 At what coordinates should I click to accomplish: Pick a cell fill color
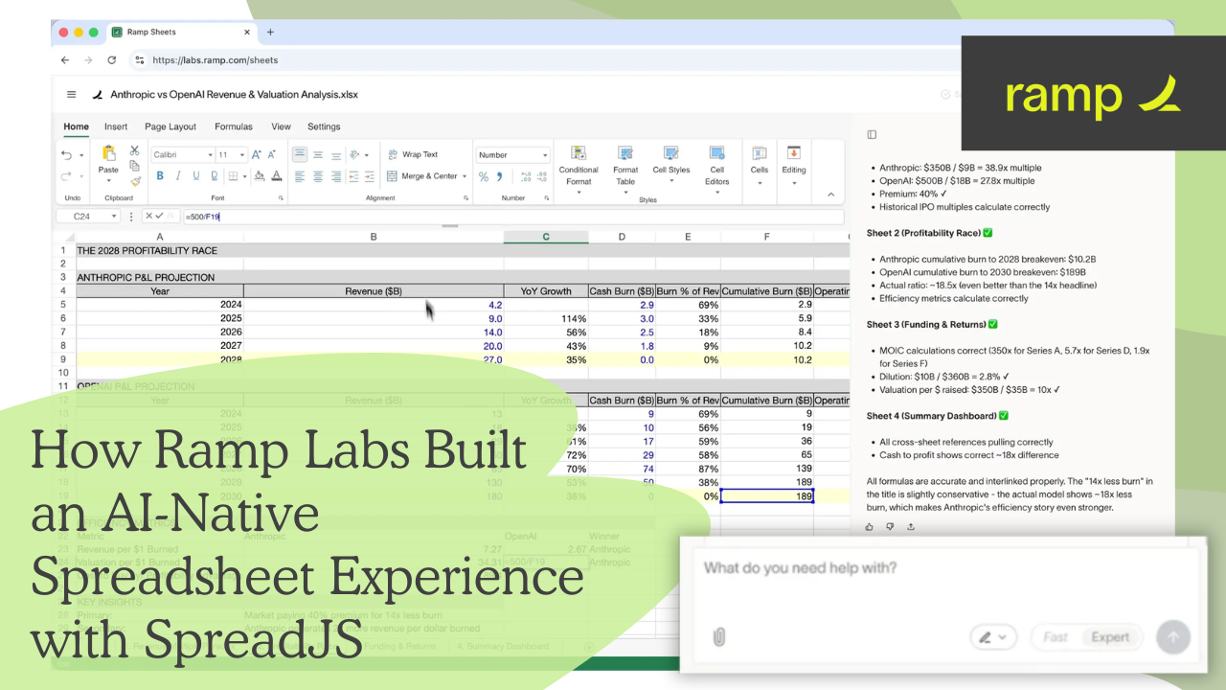click(x=260, y=176)
